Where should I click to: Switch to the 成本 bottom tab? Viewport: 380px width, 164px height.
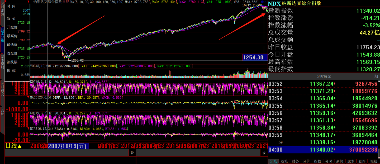[351, 161]
